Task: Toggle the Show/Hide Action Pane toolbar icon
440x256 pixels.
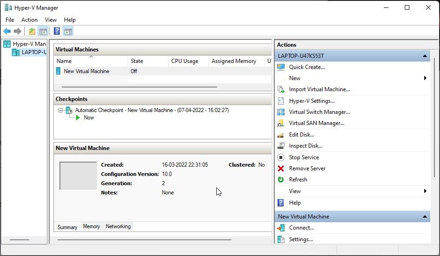Action: click(68, 31)
